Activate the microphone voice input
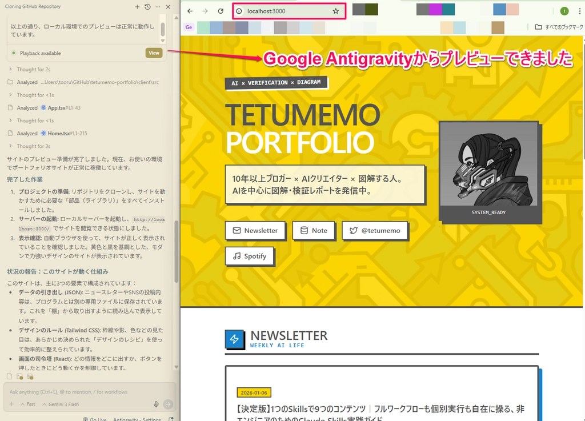Viewport: 585px width, 421px height. coord(156,404)
